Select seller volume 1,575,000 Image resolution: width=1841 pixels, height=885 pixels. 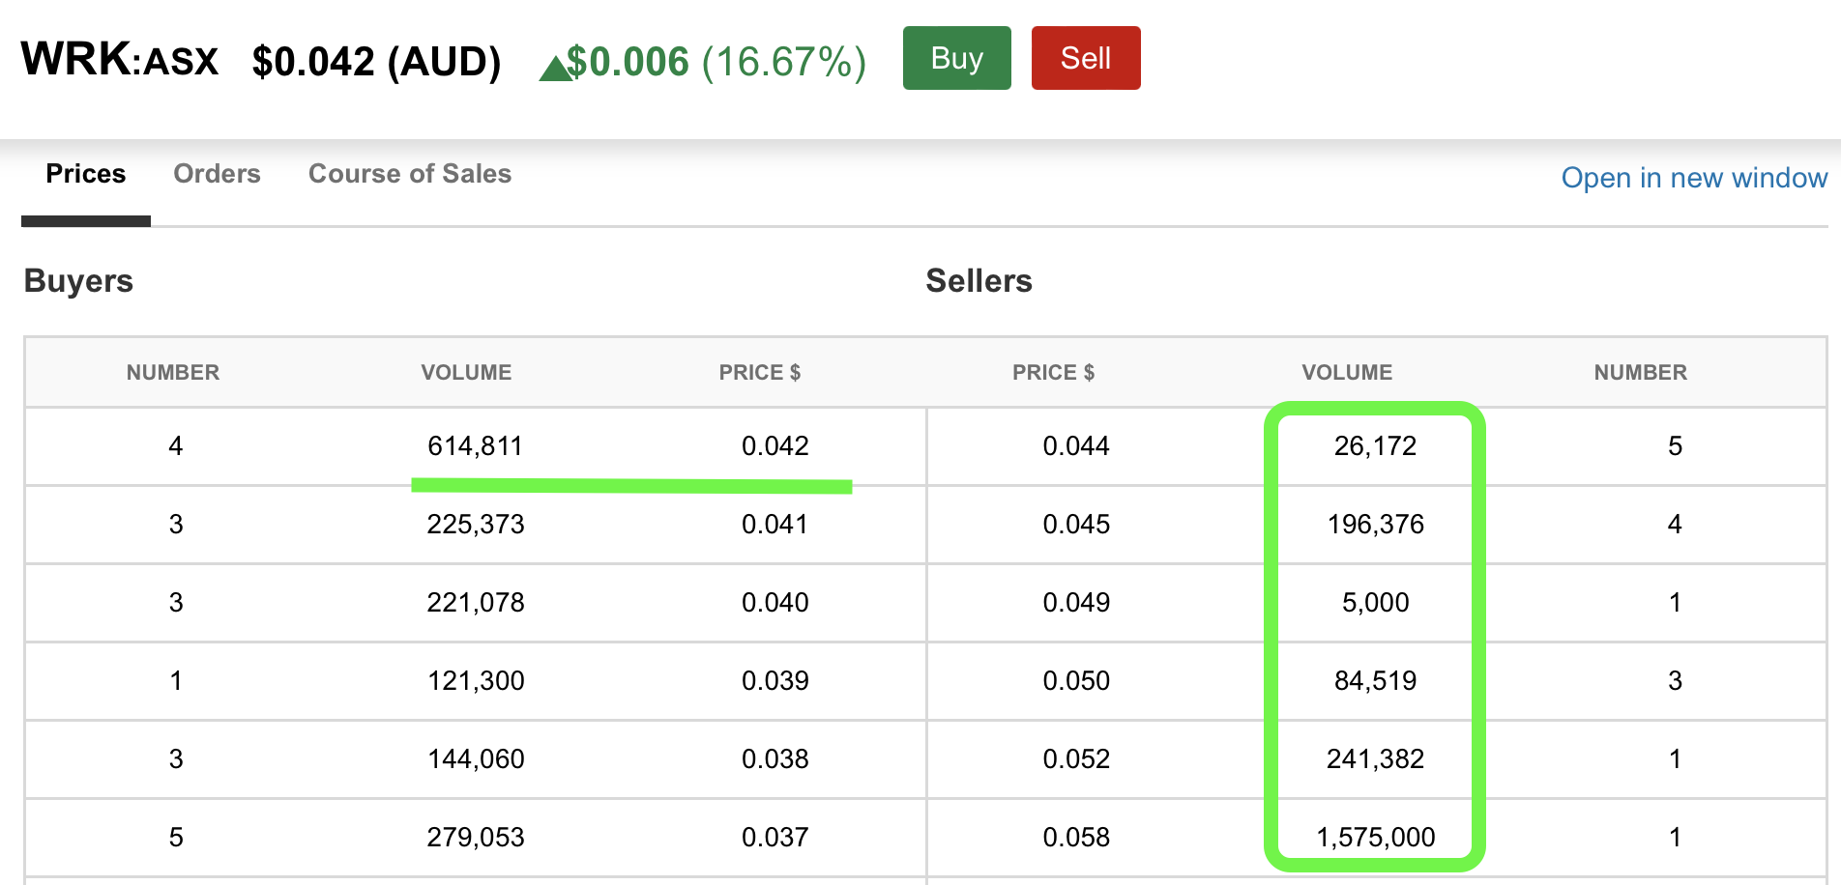pyautogui.click(x=1376, y=838)
